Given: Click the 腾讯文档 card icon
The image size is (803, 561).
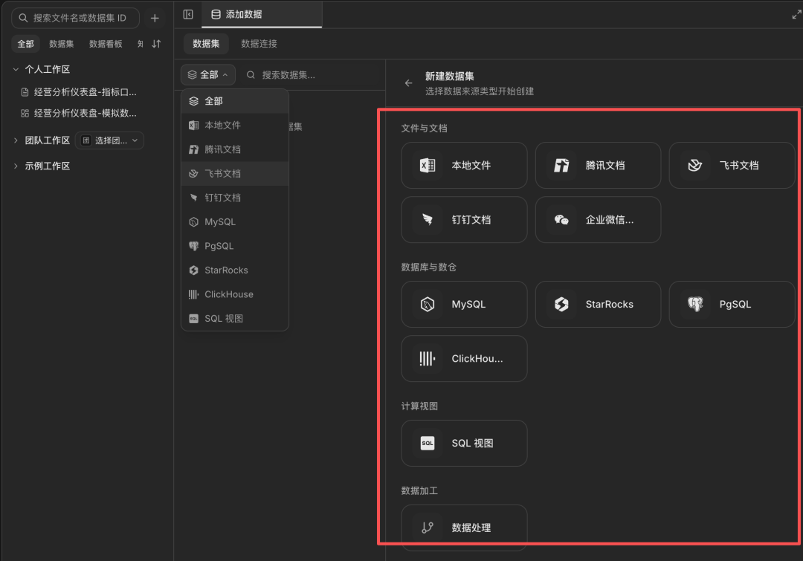Looking at the screenshot, I should pos(561,166).
